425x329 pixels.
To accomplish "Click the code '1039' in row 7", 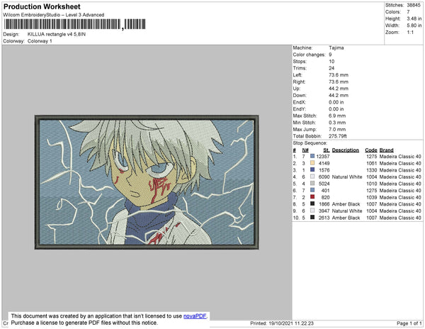I will coord(372,197).
